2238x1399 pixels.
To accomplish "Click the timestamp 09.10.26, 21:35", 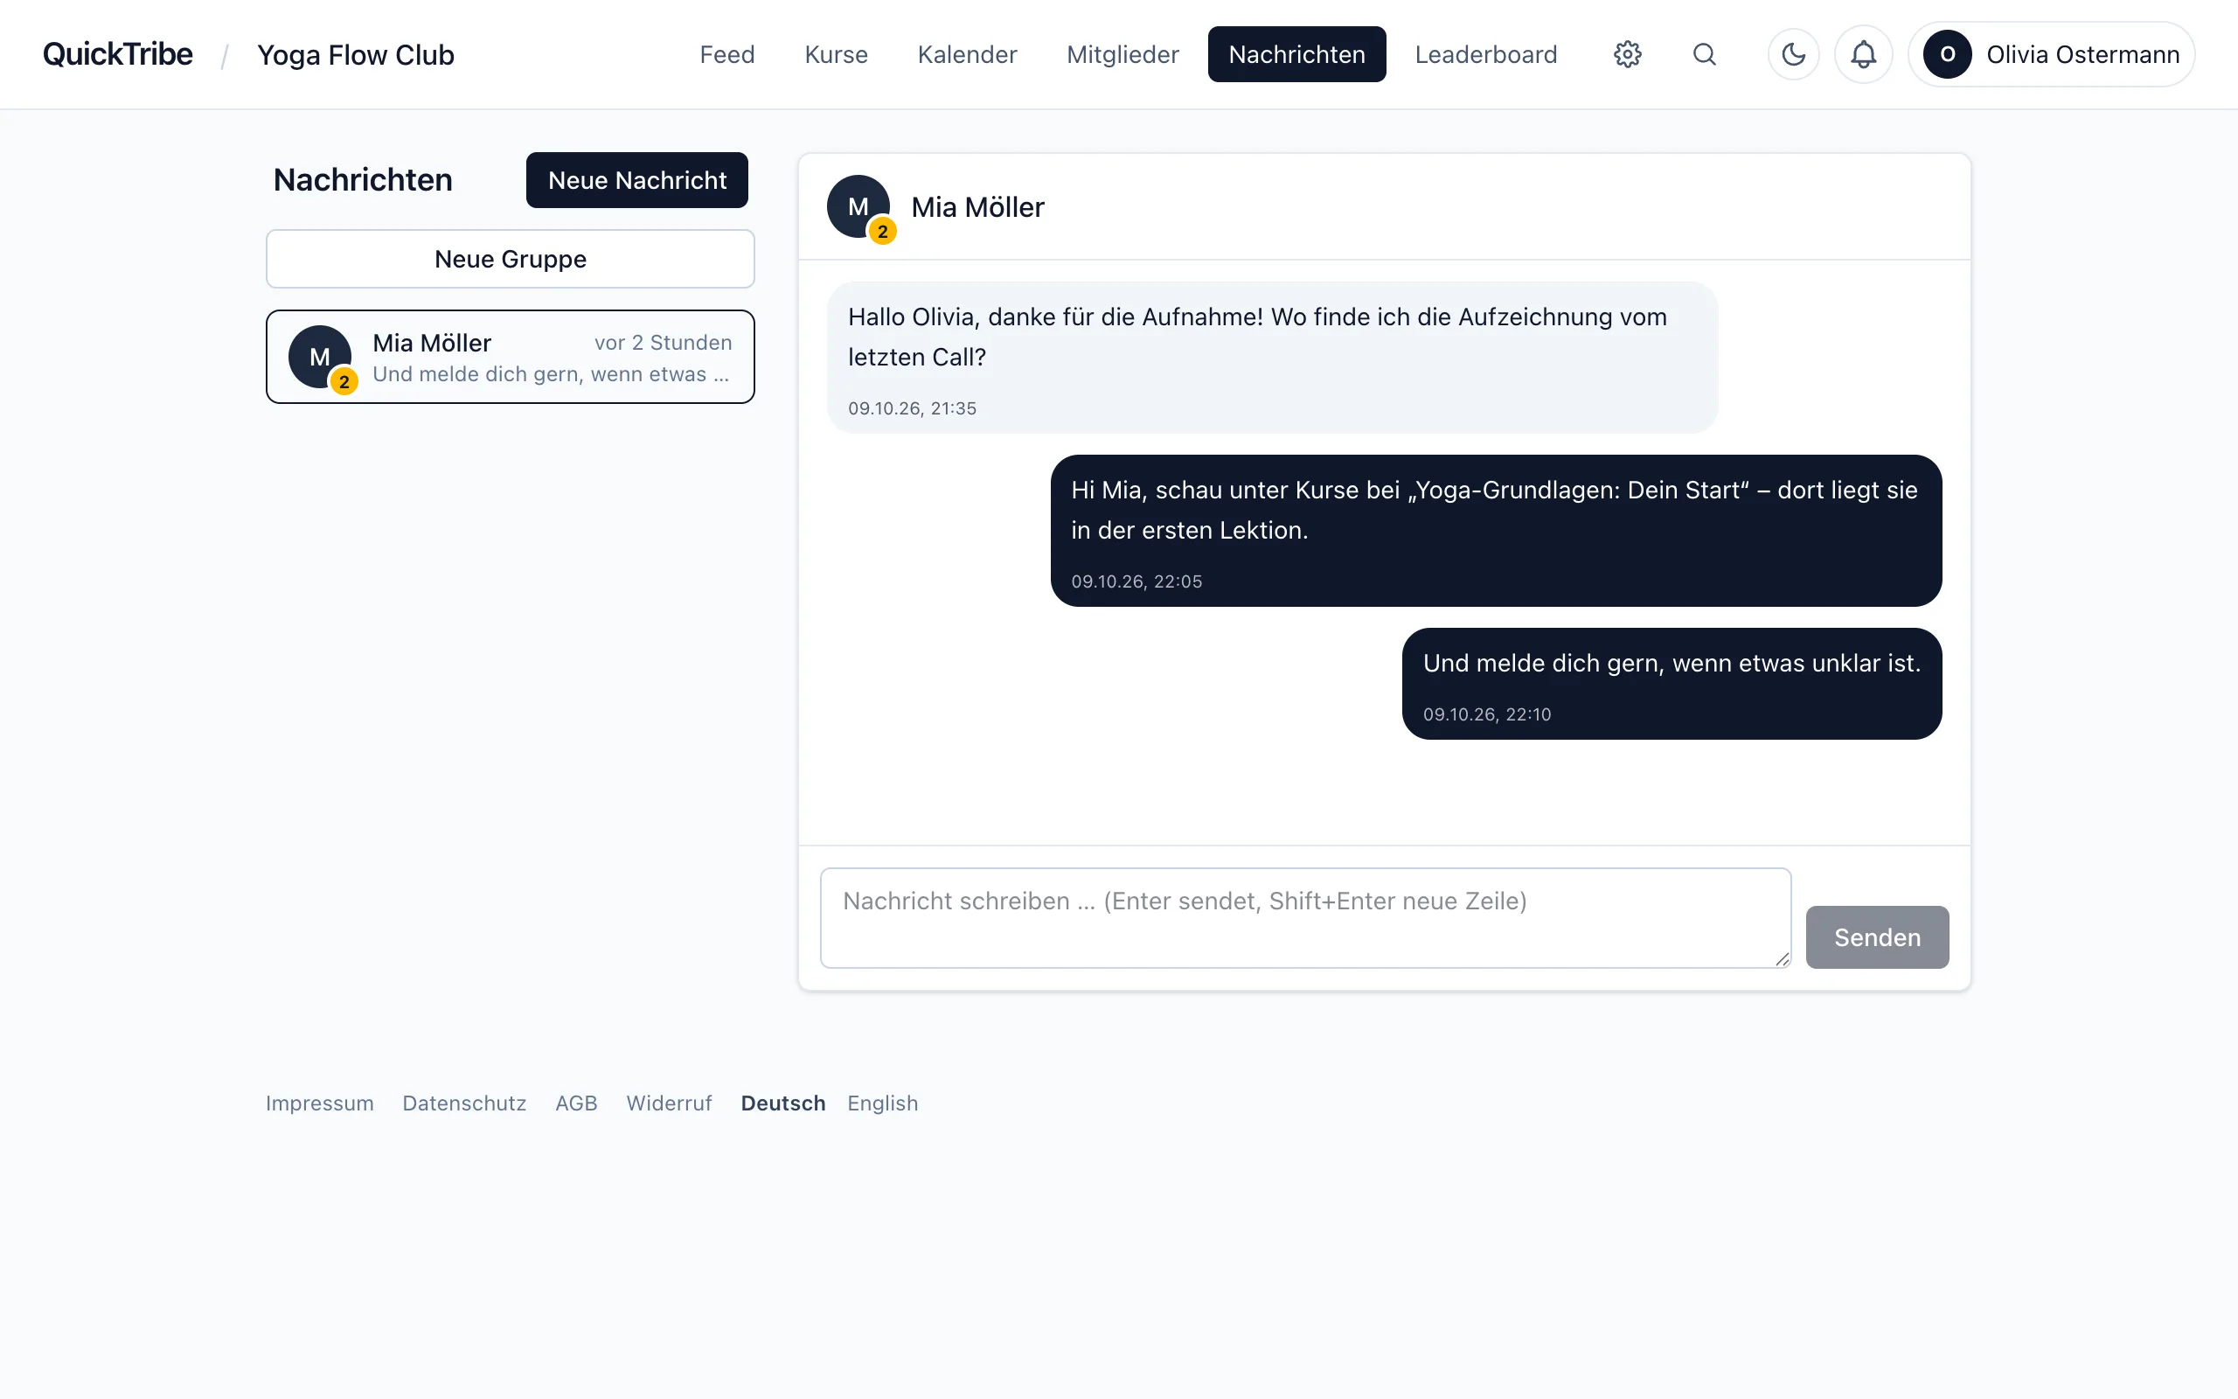I will [x=912, y=408].
